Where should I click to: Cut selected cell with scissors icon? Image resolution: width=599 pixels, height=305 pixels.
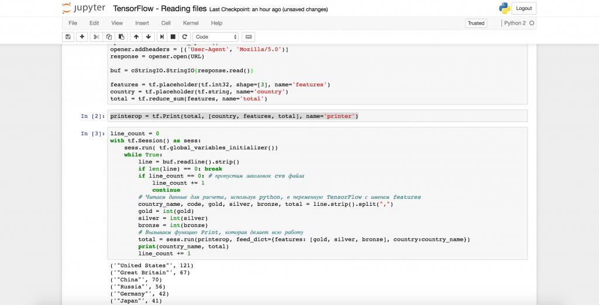click(x=97, y=37)
